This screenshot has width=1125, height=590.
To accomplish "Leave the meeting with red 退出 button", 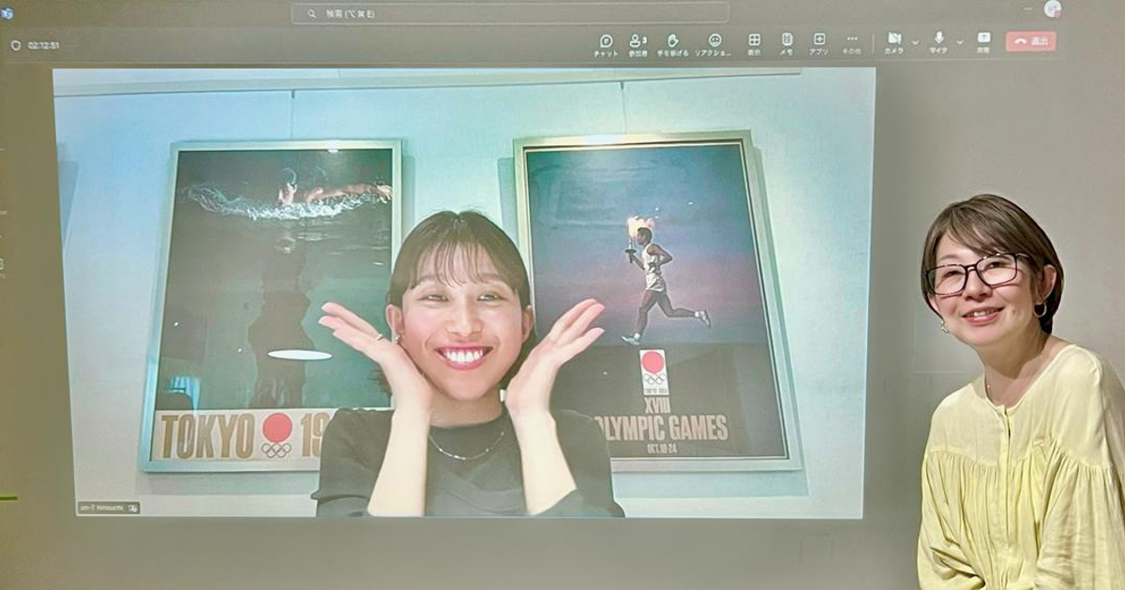I will coord(1030,42).
